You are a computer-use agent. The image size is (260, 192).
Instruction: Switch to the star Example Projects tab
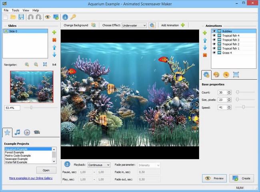pyautogui.click(x=7, y=132)
